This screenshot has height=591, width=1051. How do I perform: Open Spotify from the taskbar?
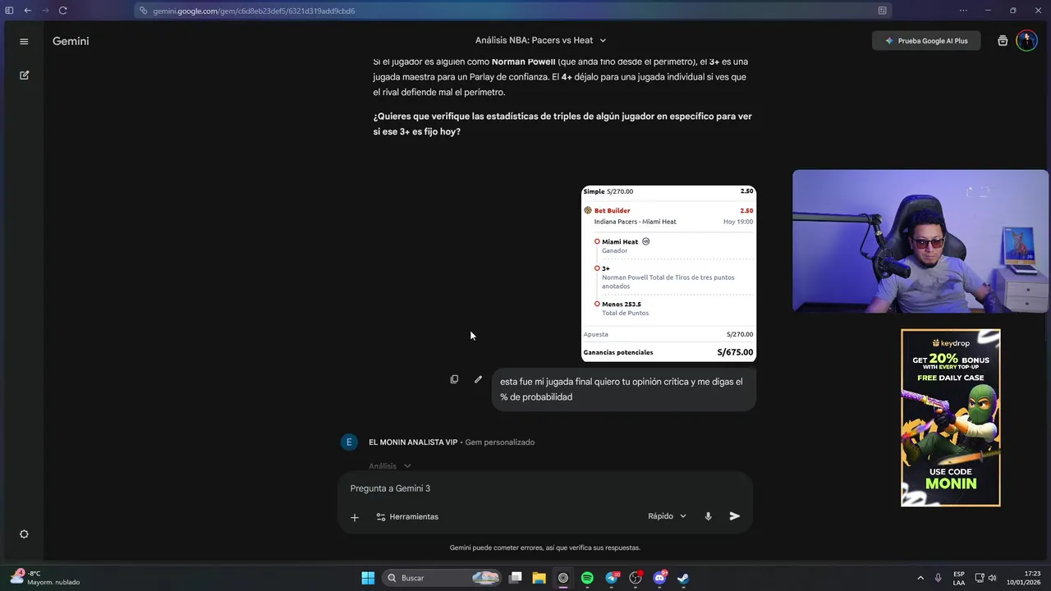587,578
